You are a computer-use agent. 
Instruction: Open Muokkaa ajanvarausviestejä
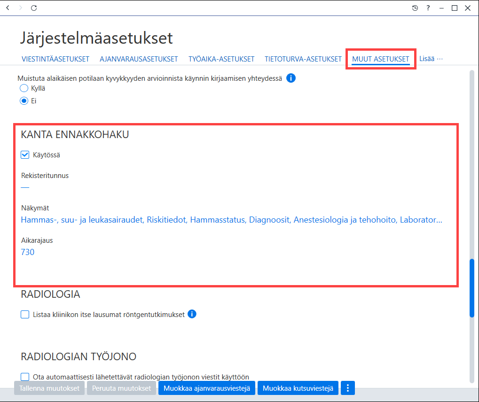[206, 388]
